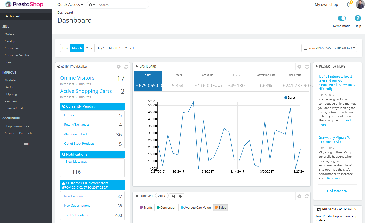Go to next forecast year
The width and height of the screenshot is (365, 223).
pyautogui.click(x=180, y=196)
